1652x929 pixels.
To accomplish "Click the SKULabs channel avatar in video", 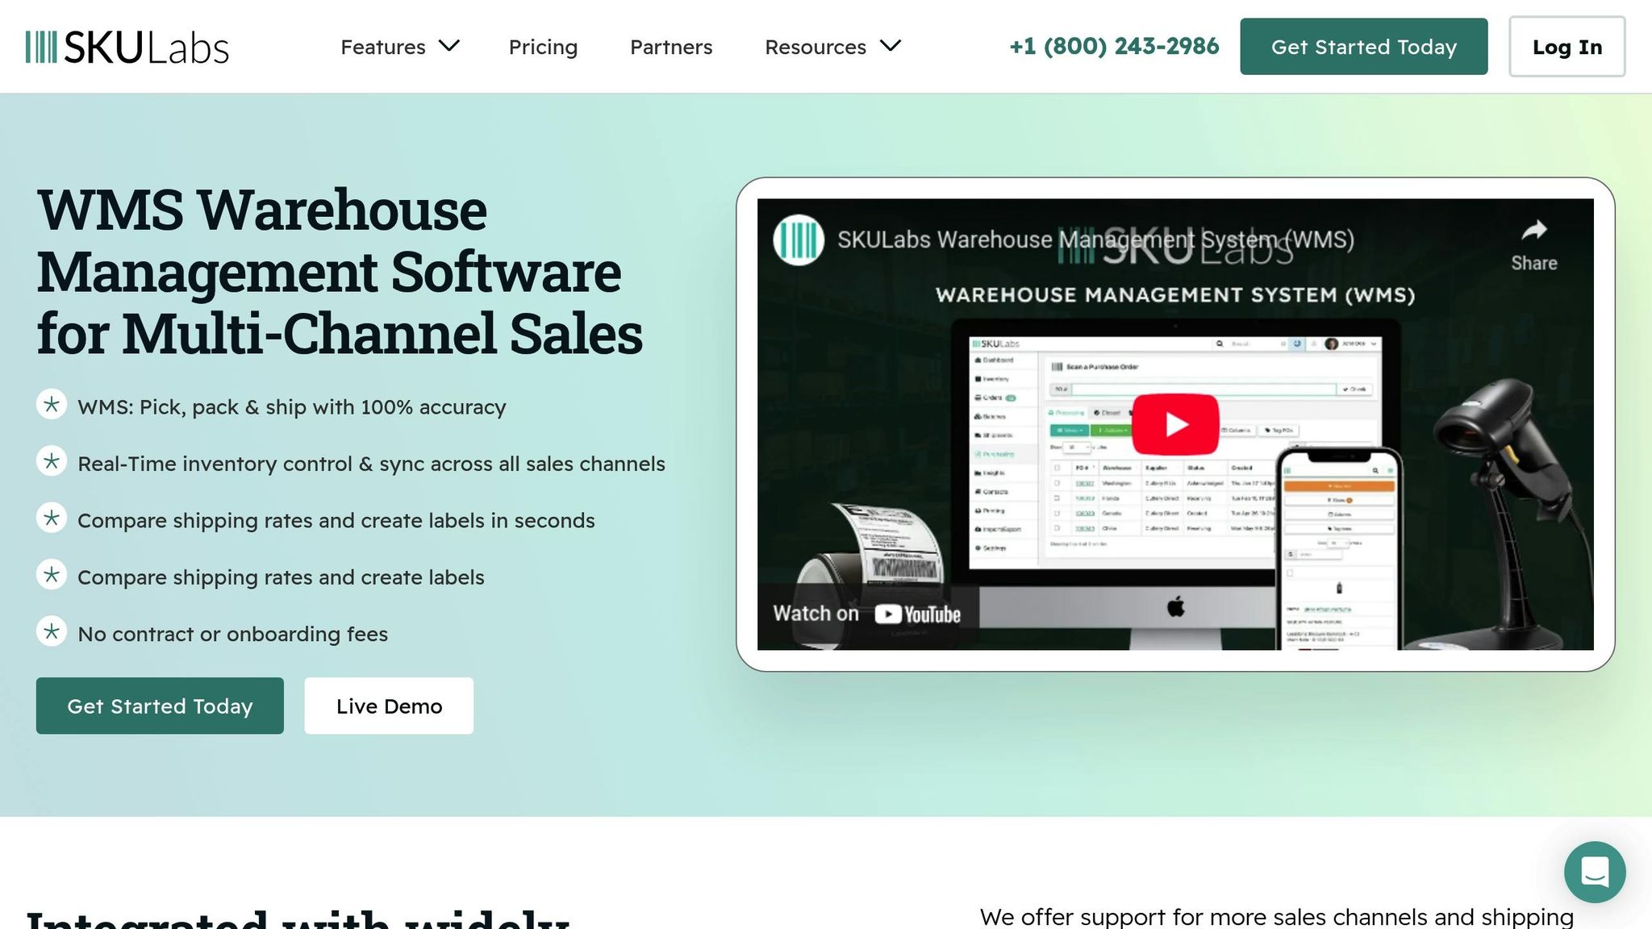I will click(798, 240).
